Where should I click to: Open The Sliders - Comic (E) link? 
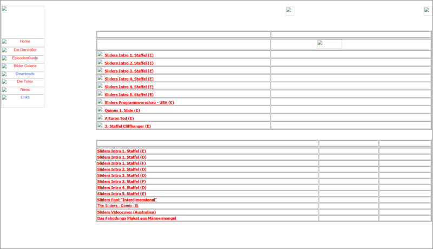coord(117,206)
